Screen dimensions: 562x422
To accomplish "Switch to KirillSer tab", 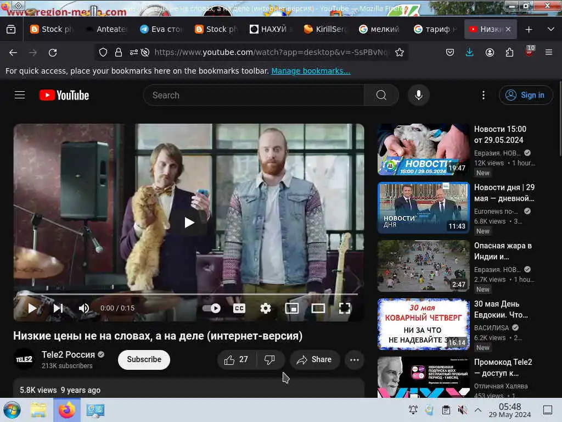I will tap(326, 30).
